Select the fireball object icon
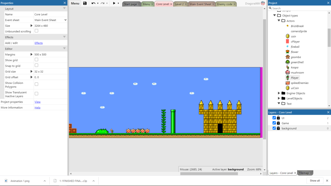Screen dimensions: 331x186 (x=287, y=46)
